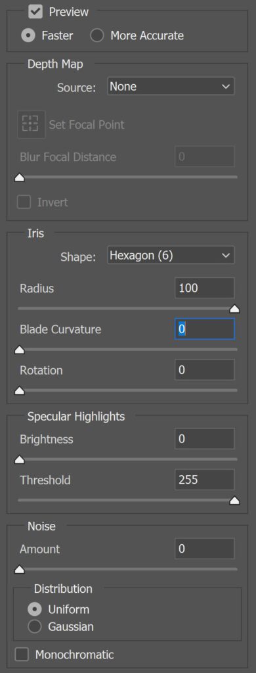The width and height of the screenshot is (256, 673).
Task: Click the Rotation value field
Action: 205,370
